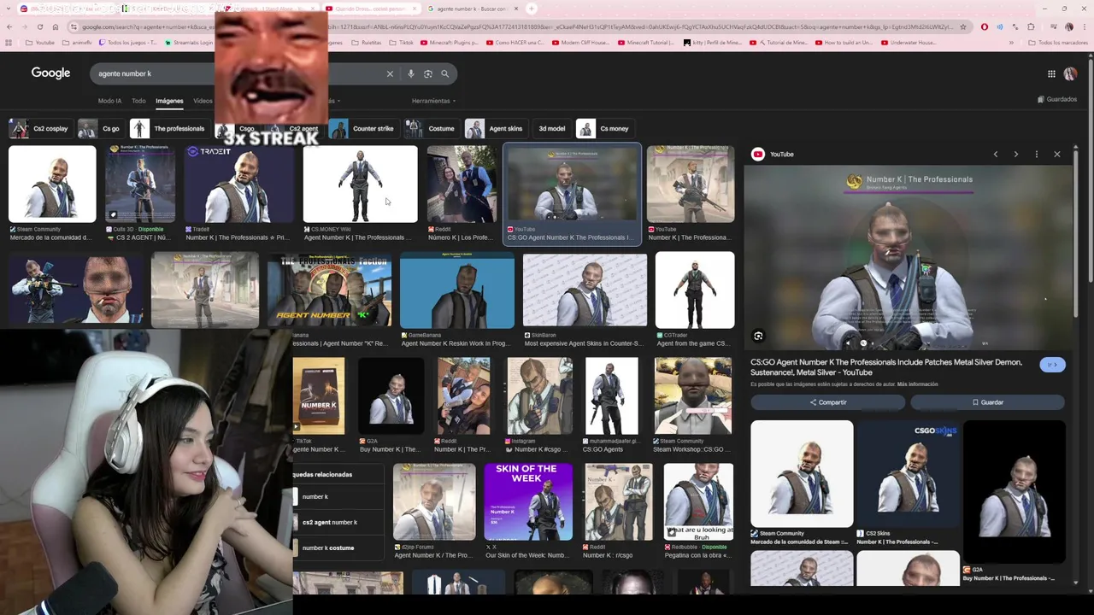
Task: Select the Imágenes tab
Action: click(x=169, y=101)
